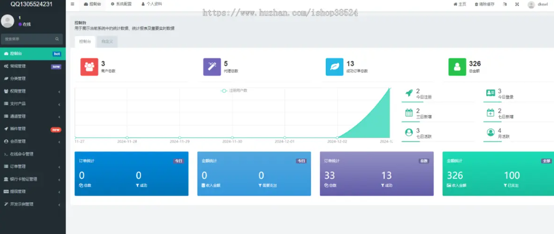This screenshot has height=234, width=554.
Task: Select the purple 代理总数 magic wand icon
Action: tap(212, 67)
